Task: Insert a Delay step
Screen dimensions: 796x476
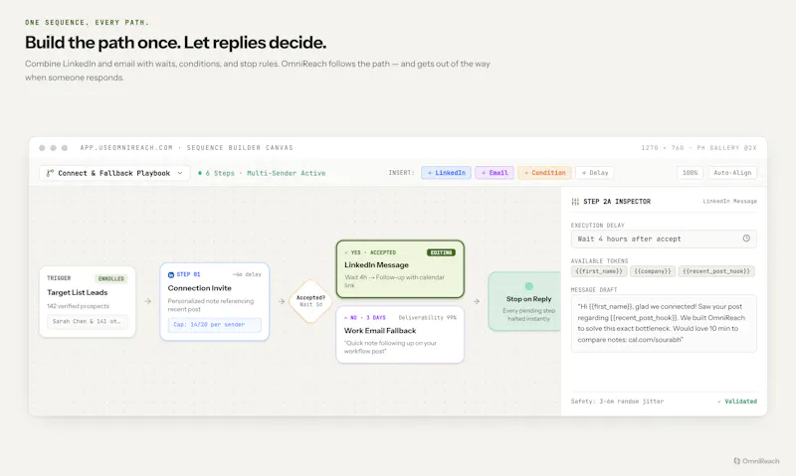Action: [x=594, y=173]
